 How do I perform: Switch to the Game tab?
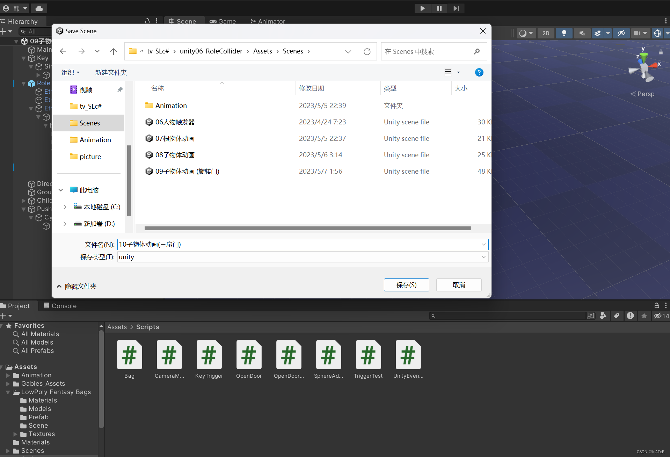click(x=223, y=21)
